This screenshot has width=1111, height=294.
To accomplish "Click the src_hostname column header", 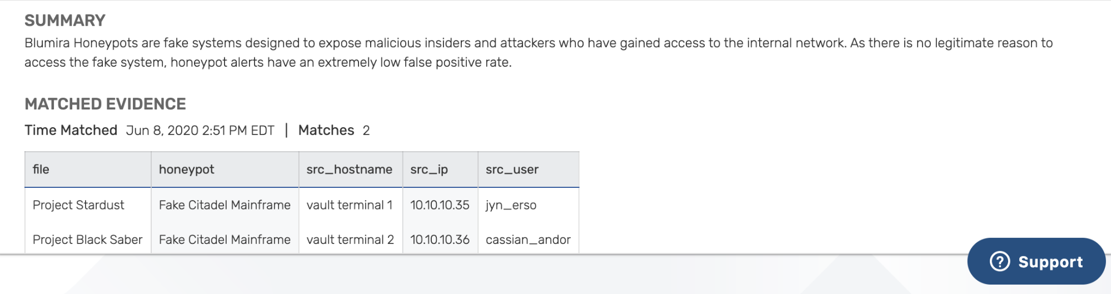I will coord(351,170).
